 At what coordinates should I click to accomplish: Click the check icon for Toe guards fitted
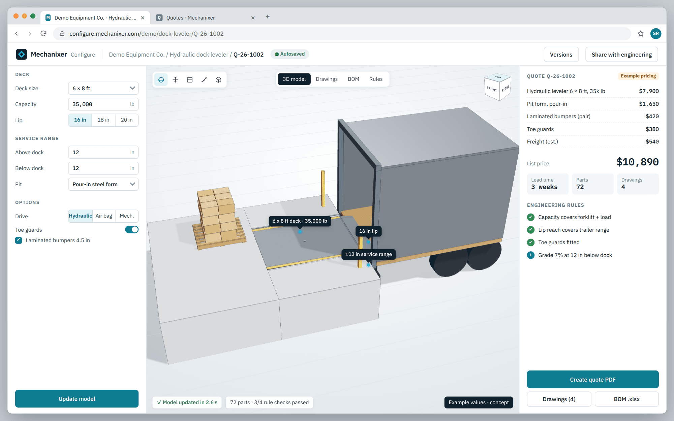530,242
